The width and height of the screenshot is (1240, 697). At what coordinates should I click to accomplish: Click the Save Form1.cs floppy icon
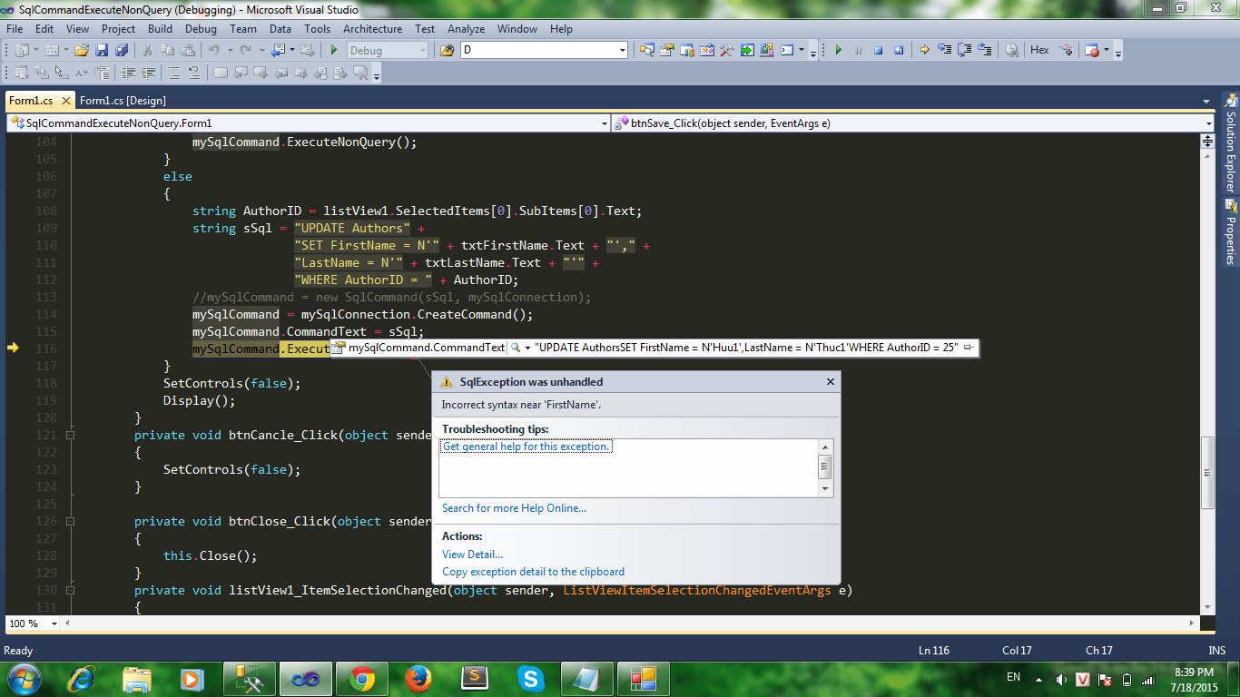101,50
